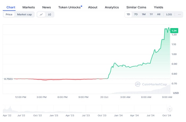This screenshot has height=122, width=186.
Task: Select the 1D time range
Action: [x=128, y=14]
